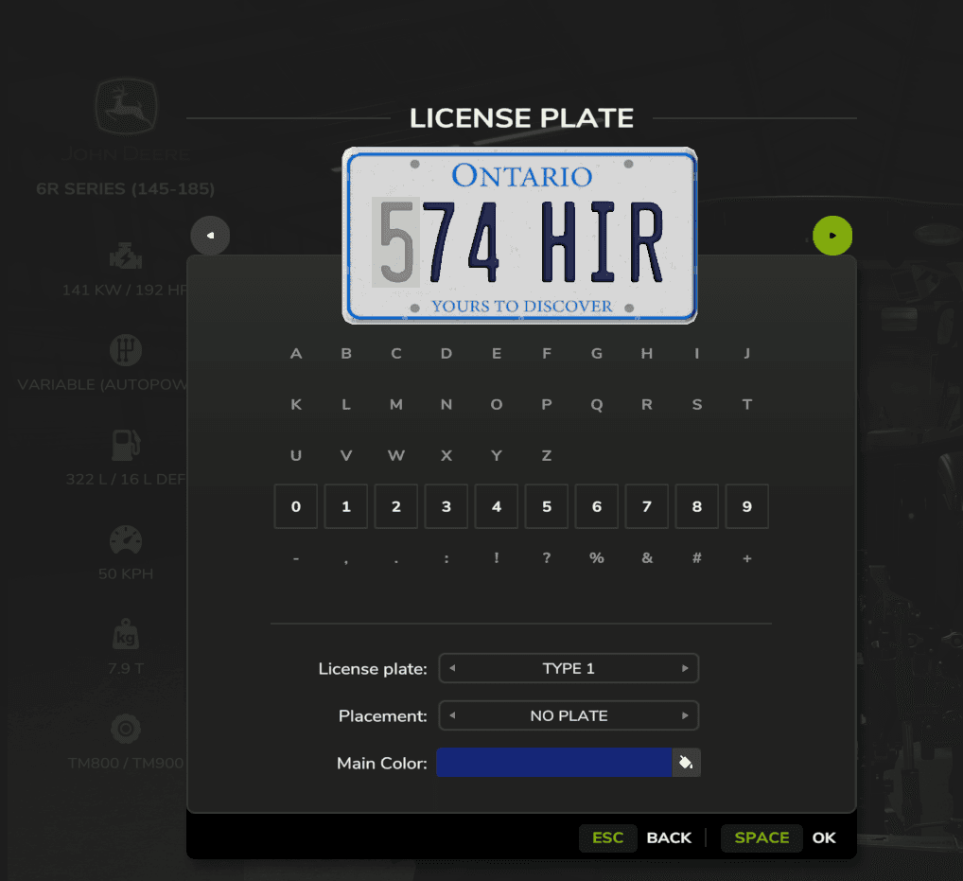This screenshot has height=881, width=963.
Task: Click the letter H key
Action: [x=647, y=353]
